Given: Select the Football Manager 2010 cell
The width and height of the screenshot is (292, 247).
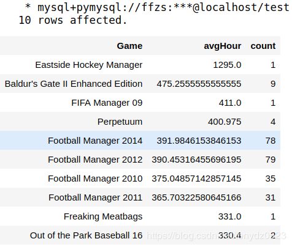Looking at the screenshot, I should tap(95, 179).
